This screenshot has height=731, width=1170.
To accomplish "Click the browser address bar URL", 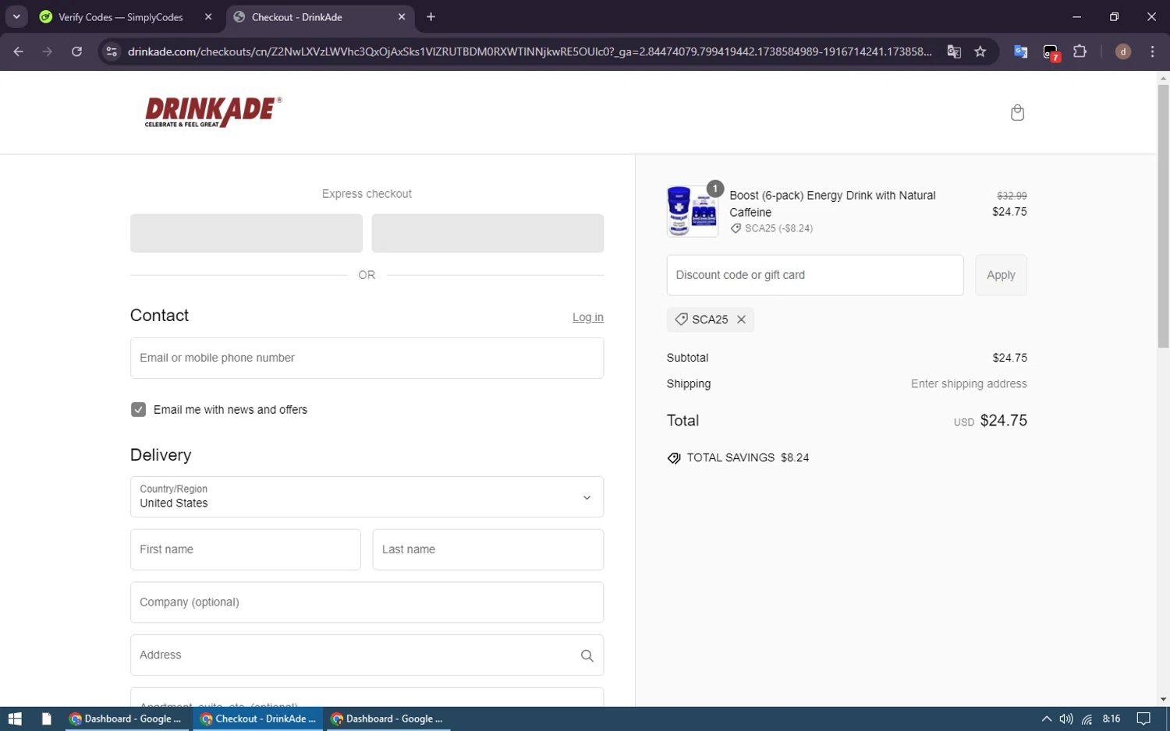I will 529,51.
